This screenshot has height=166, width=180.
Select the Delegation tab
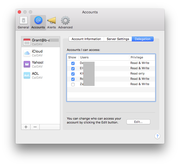143,39
